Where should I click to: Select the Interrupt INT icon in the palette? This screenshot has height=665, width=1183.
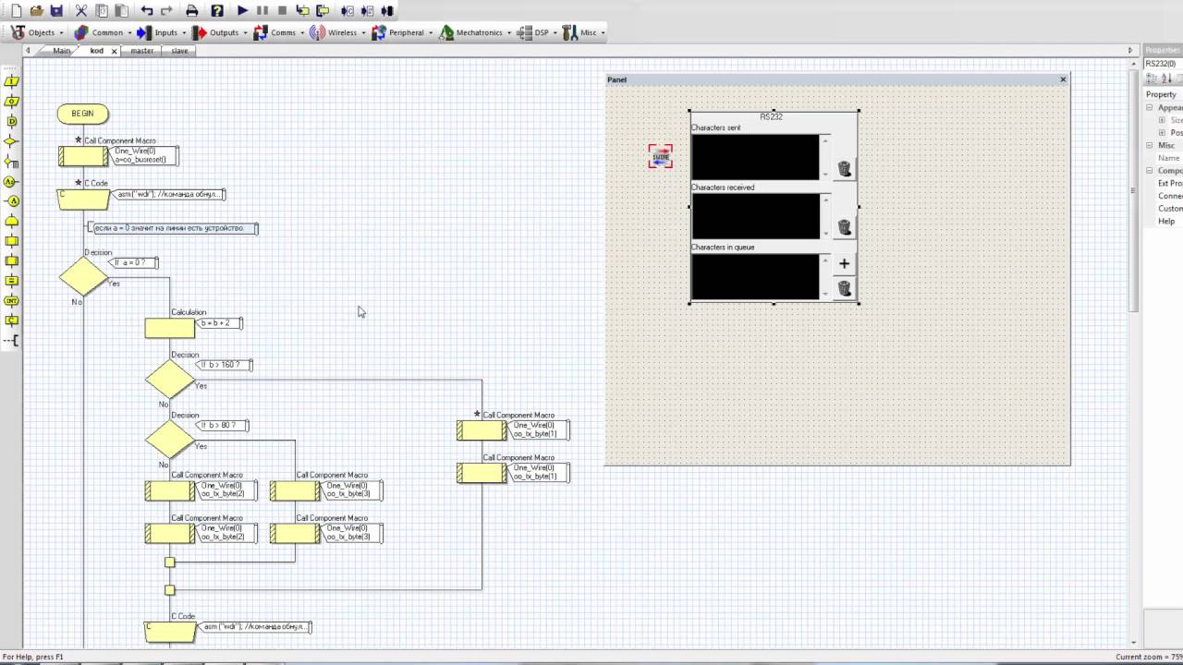click(x=12, y=301)
